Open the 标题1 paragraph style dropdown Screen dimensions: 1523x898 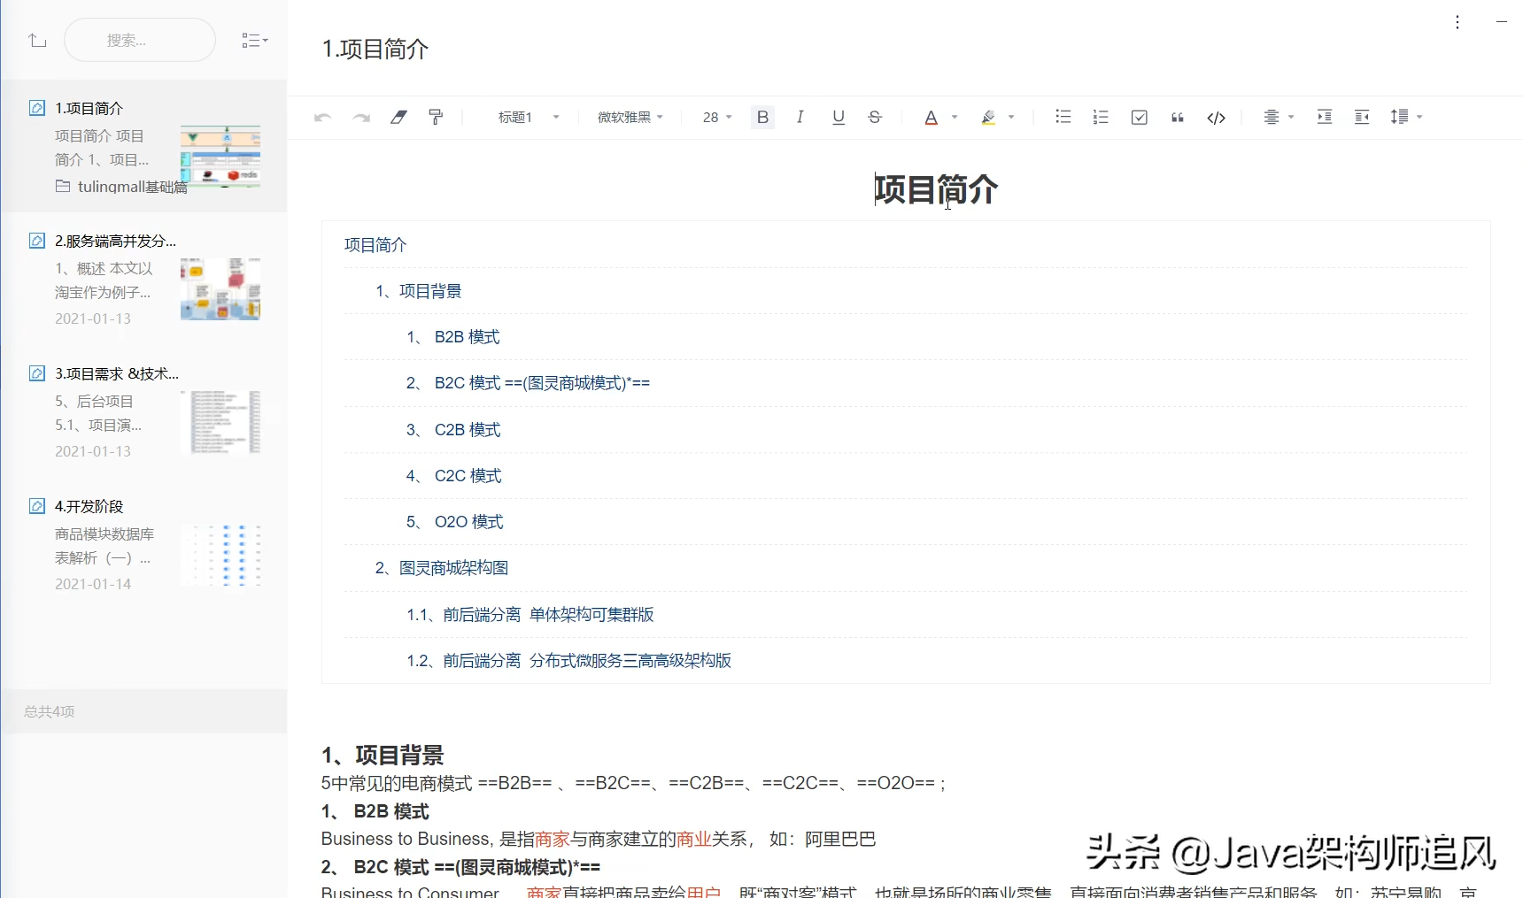point(529,117)
